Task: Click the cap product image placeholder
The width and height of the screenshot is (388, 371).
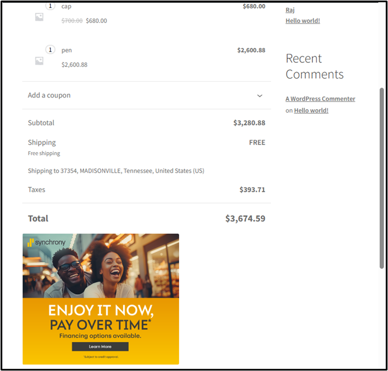Action: 39,17
